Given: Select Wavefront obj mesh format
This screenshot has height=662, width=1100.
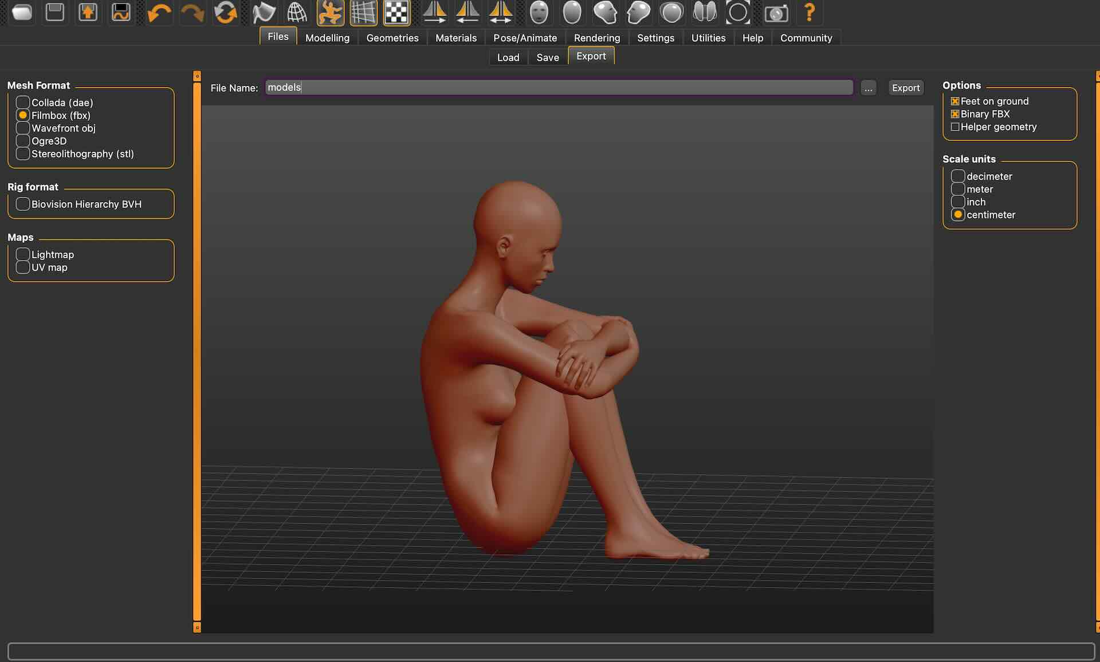Looking at the screenshot, I should [x=23, y=128].
